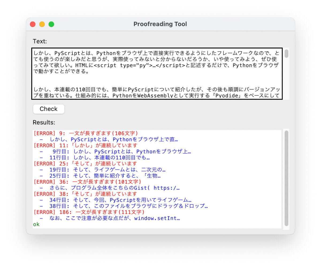Click the Check button
This screenshot has height=269, width=321.
[49, 109]
